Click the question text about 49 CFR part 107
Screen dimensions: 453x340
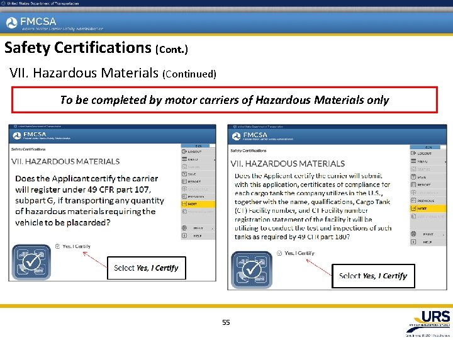pos(89,200)
